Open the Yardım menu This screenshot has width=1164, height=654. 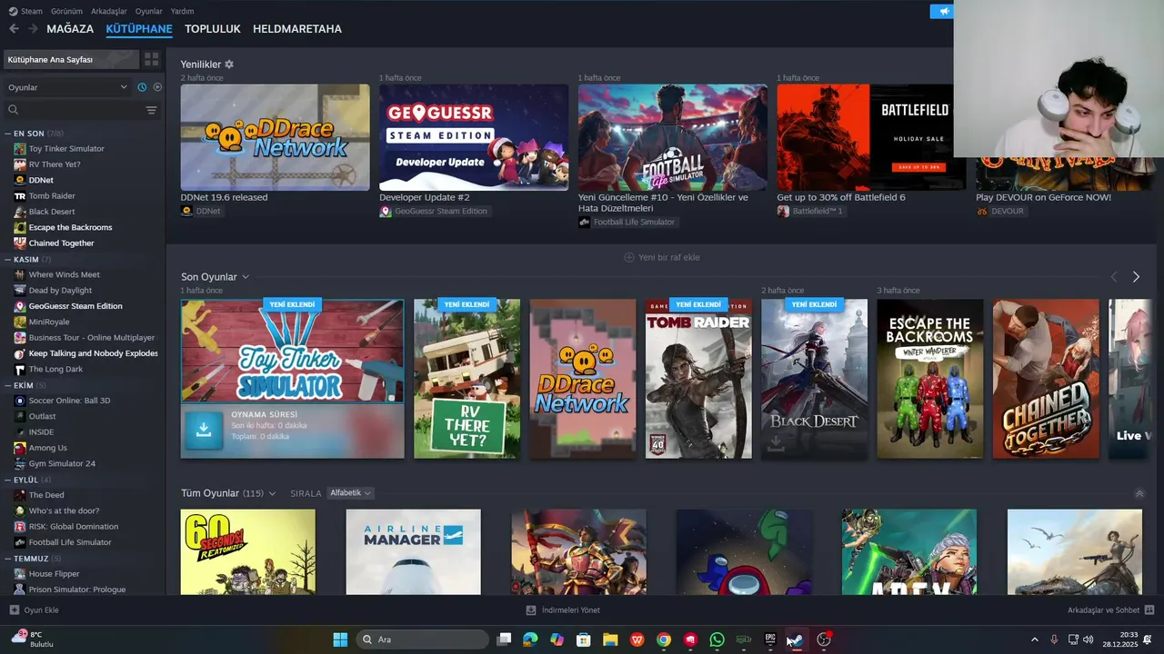(x=183, y=11)
